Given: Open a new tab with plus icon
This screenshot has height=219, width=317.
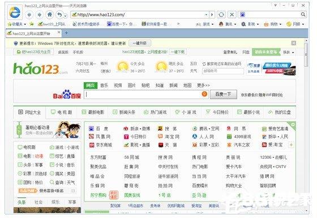Looking at the screenshot, I should (66, 33).
